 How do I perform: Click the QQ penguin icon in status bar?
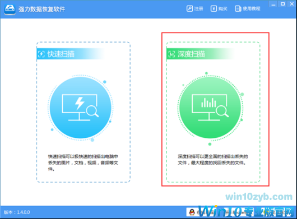coord(192,212)
